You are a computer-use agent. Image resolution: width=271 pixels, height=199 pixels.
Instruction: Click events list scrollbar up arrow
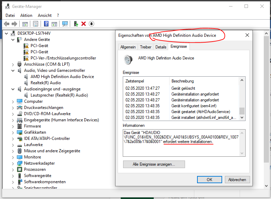[x=242, y=80]
